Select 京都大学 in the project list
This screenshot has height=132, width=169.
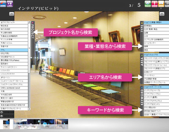tap(14, 47)
